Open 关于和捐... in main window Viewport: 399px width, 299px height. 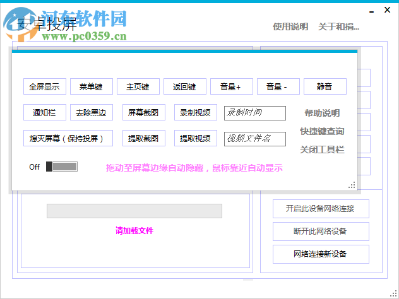pyautogui.click(x=338, y=26)
